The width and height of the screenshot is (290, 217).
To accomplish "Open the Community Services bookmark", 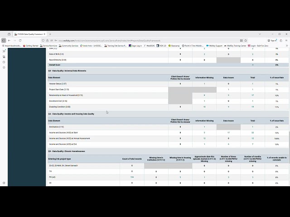I will (68, 46).
